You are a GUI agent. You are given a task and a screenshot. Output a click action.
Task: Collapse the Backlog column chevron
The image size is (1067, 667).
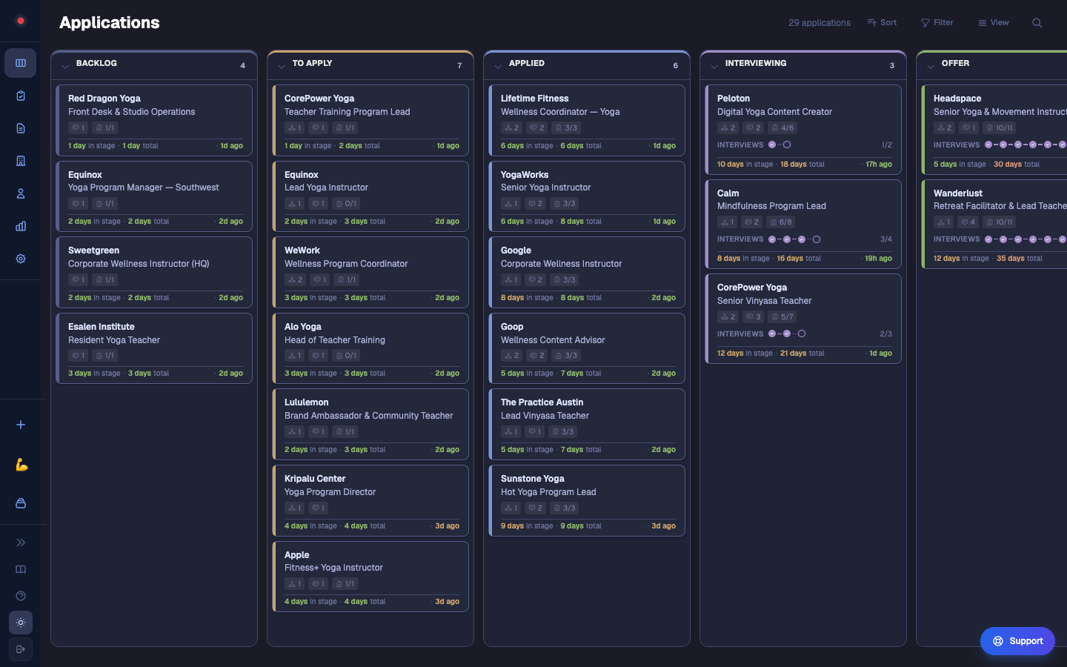[x=65, y=66]
